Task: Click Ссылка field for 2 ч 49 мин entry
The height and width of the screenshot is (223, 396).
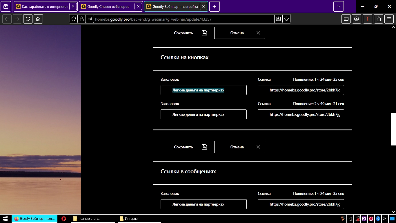Action: [301, 114]
